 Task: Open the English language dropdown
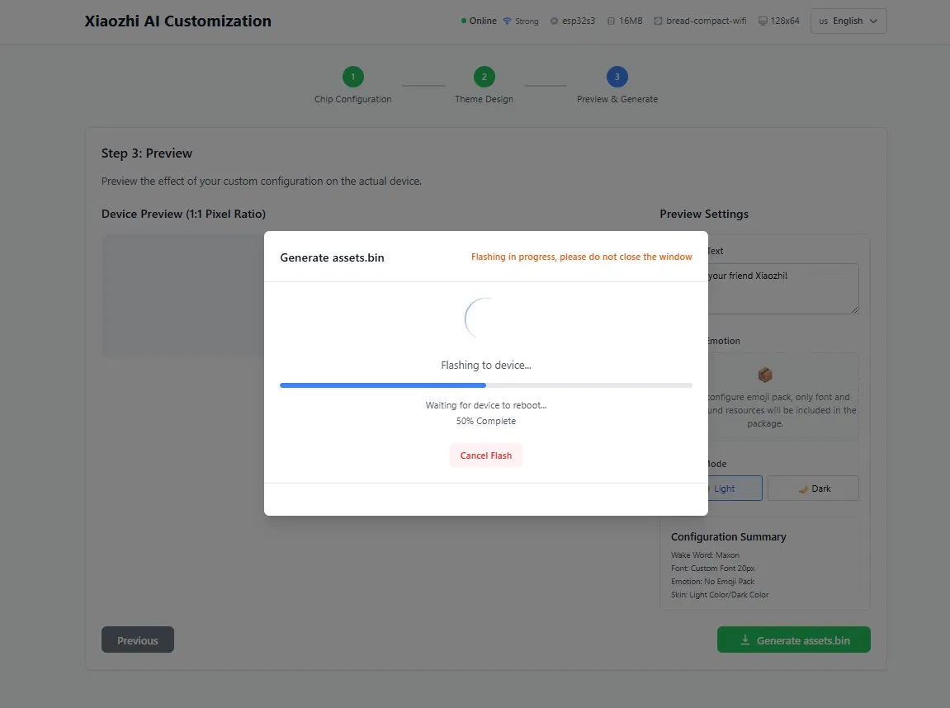click(848, 21)
